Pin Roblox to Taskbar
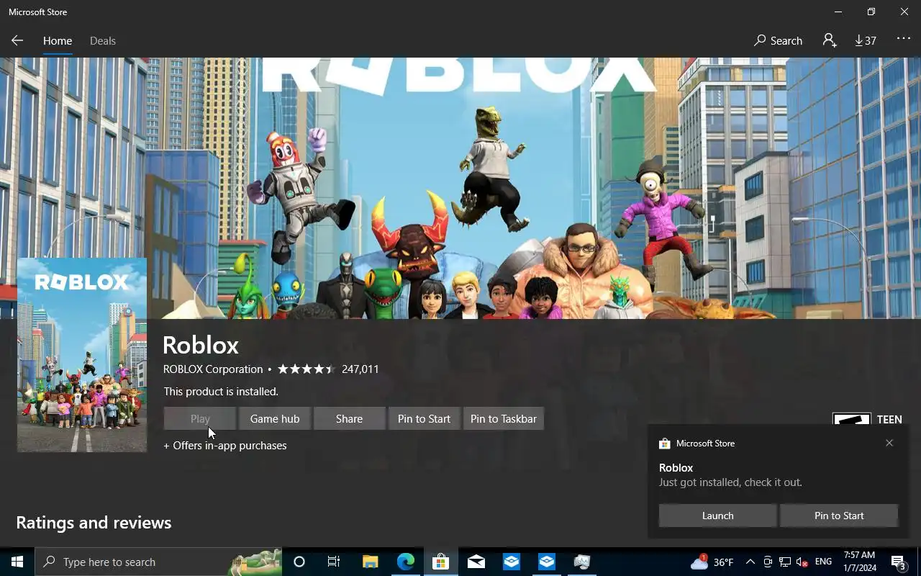Screen dimensions: 921x576 [504, 418]
